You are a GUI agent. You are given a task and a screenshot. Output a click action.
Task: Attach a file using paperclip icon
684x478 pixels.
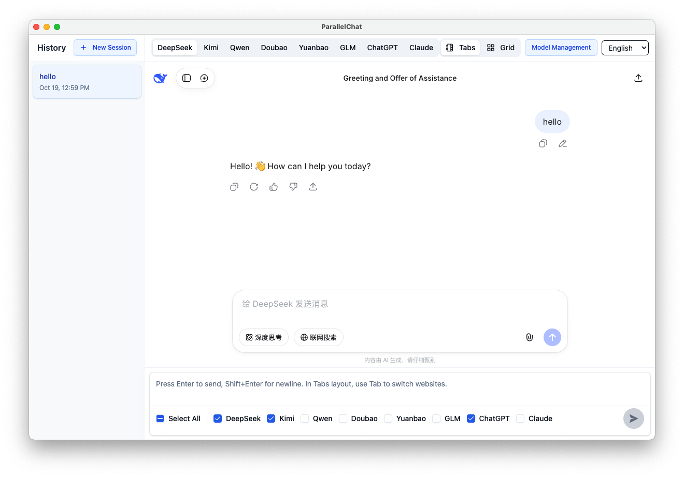point(530,337)
